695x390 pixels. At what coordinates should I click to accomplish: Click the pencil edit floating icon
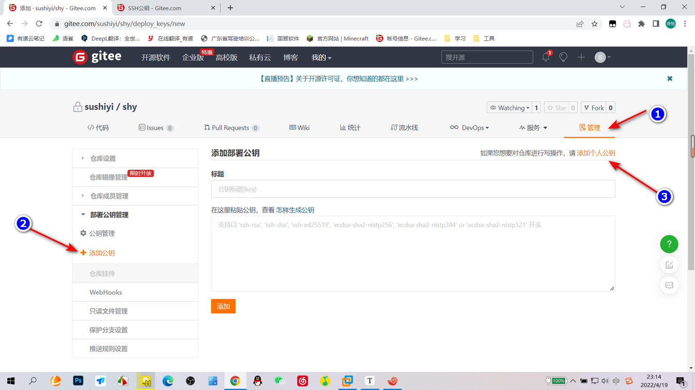[x=669, y=265]
